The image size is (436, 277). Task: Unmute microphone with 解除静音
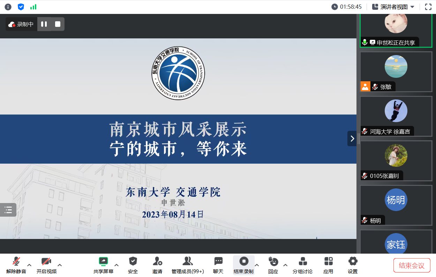click(16, 265)
